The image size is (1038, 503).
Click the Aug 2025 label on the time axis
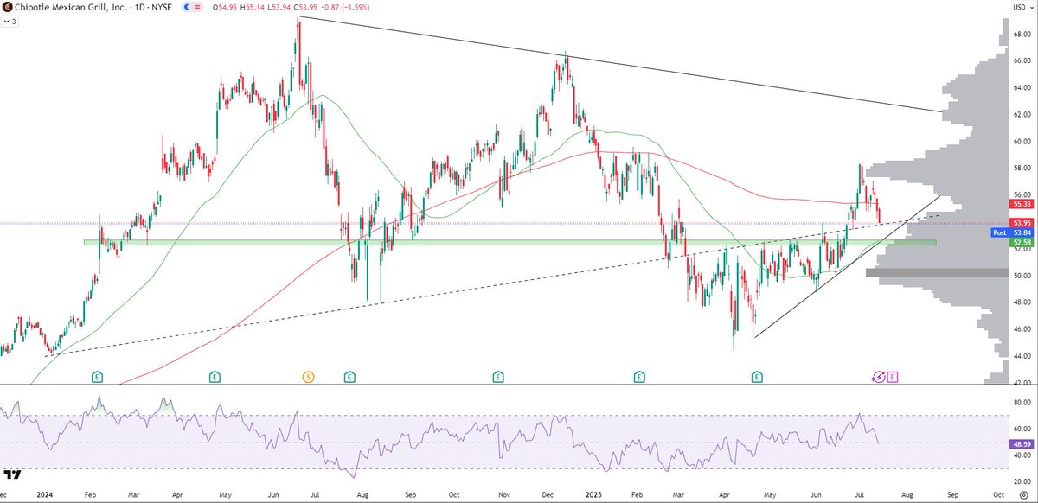pos(907,493)
